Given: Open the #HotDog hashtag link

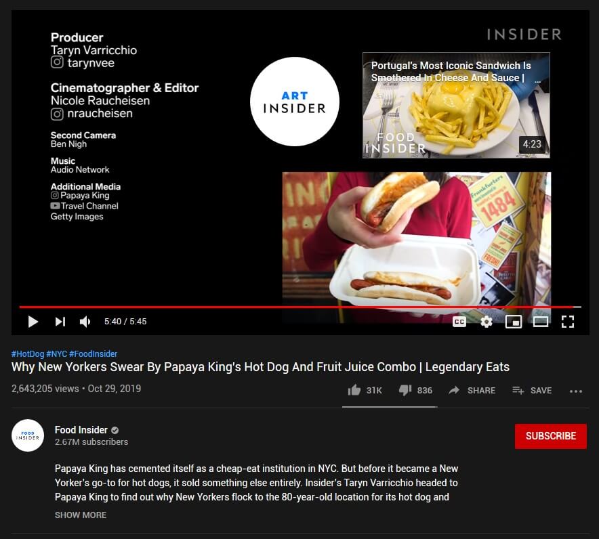Looking at the screenshot, I should point(28,354).
